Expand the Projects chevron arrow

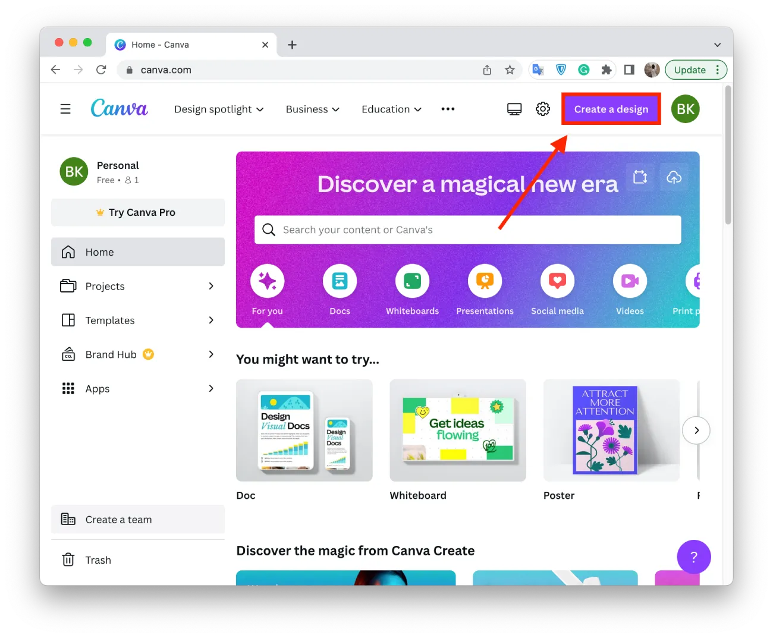[x=211, y=286]
